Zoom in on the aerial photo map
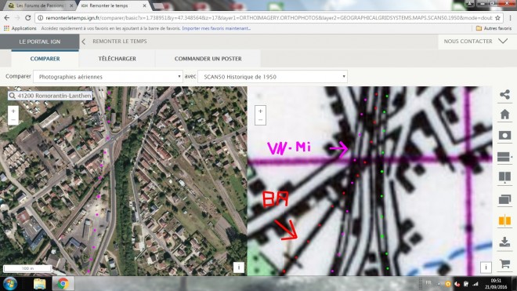517x291 pixels. coord(13,111)
